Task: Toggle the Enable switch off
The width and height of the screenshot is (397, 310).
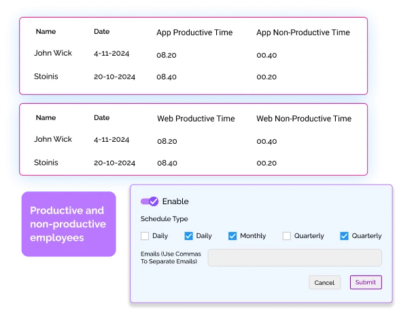Action: [x=150, y=201]
